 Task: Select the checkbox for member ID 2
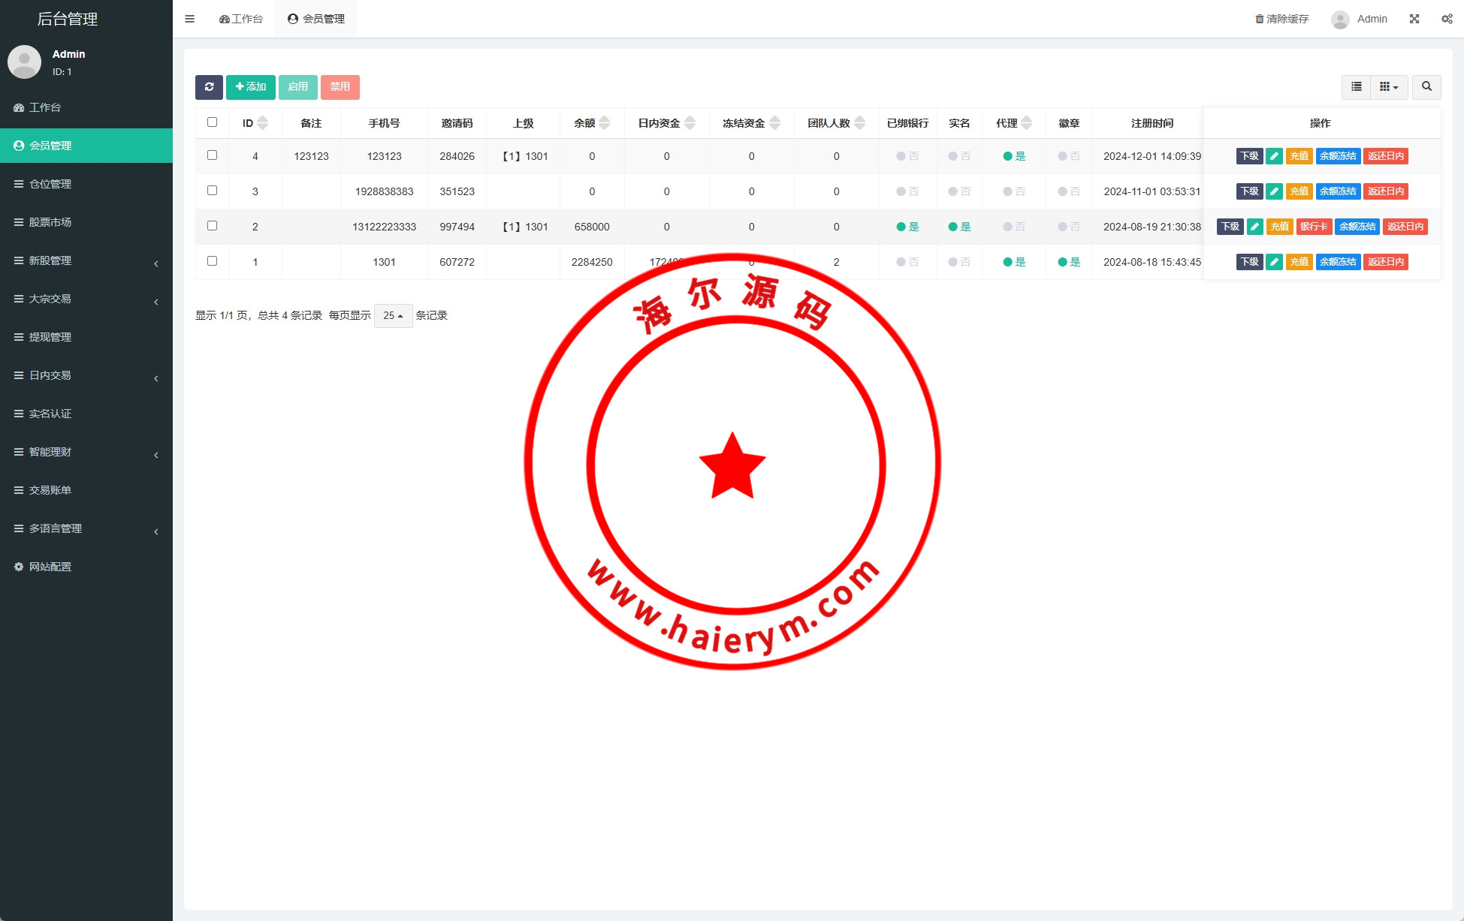[212, 226]
